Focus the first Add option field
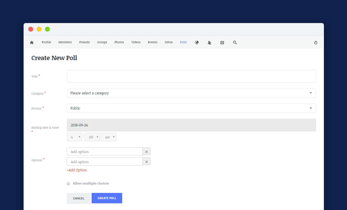 pos(105,151)
